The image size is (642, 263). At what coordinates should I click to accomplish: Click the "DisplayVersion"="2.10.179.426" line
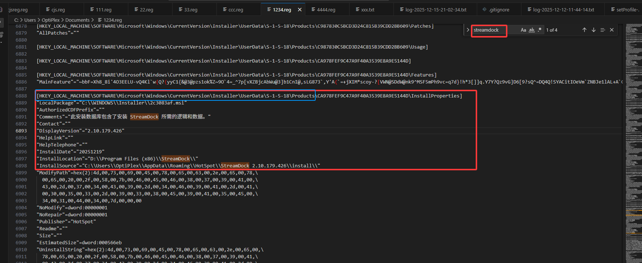point(80,131)
